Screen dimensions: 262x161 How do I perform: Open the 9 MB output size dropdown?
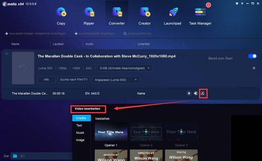125,68
